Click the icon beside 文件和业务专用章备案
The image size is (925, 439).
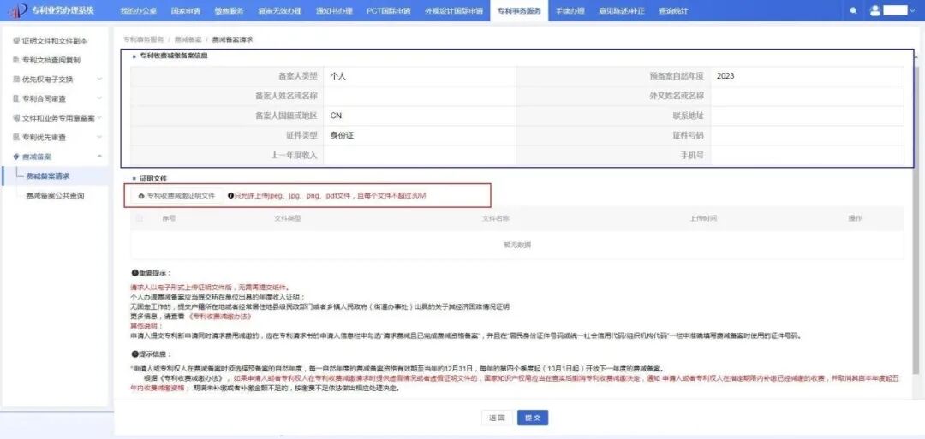16,118
